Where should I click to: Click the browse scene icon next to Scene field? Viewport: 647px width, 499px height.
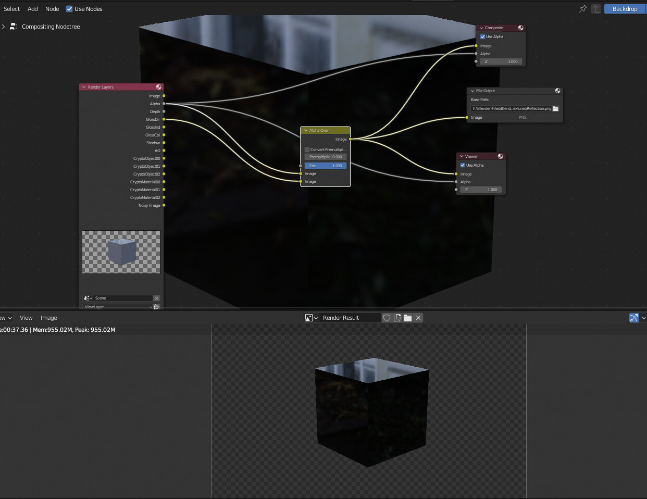click(88, 297)
